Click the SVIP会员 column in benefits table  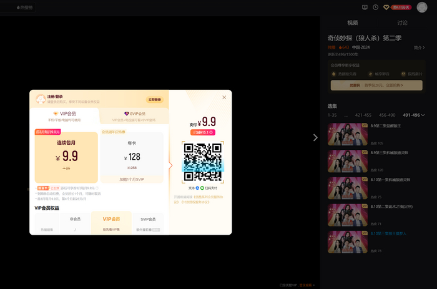148,224
